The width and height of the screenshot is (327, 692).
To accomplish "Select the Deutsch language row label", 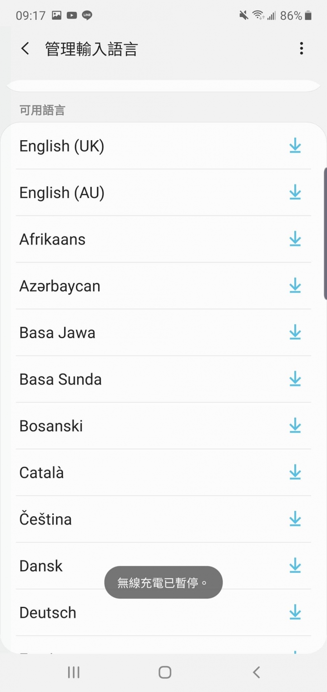I will tap(48, 613).
